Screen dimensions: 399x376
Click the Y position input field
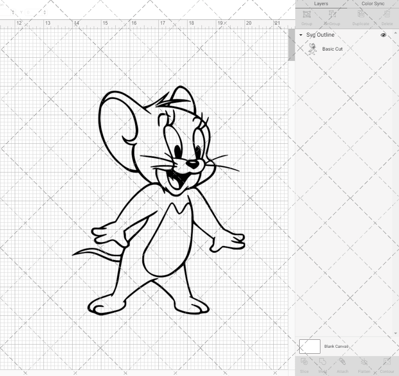click(x=33, y=12)
